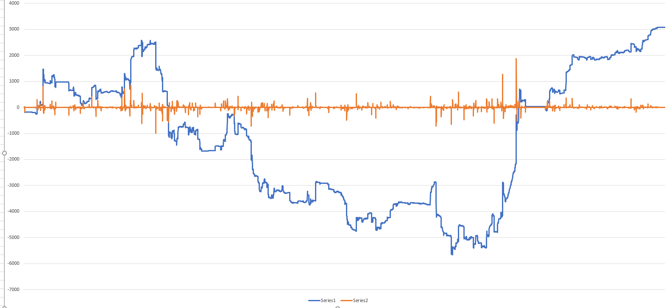The height and width of the screenshot is (308, 669).
Task: Click the -6000 vertical axis label
Action: click(13, 264)
